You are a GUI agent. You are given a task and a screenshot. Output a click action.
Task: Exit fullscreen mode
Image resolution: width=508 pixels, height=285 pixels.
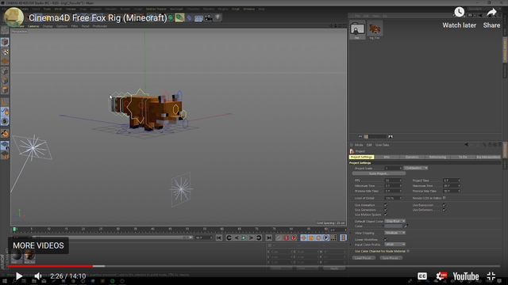point(491,276)
